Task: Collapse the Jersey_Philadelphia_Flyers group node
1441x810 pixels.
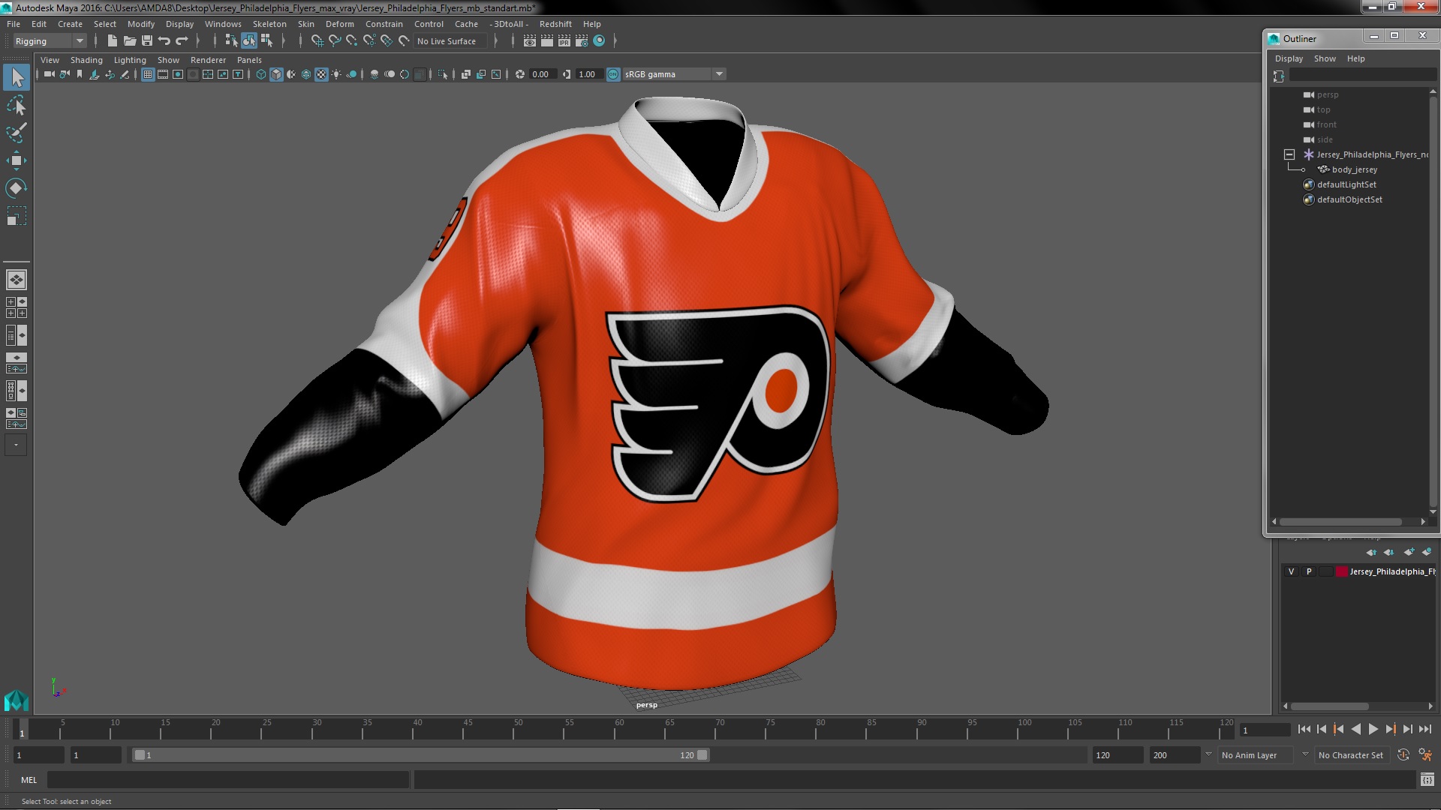Action: (x=1289, y=154)
